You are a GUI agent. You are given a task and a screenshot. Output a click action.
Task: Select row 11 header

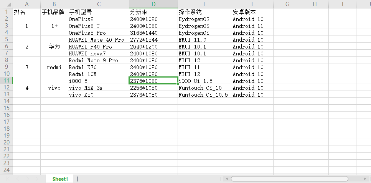pyautogui.click(x=7, y=81)
